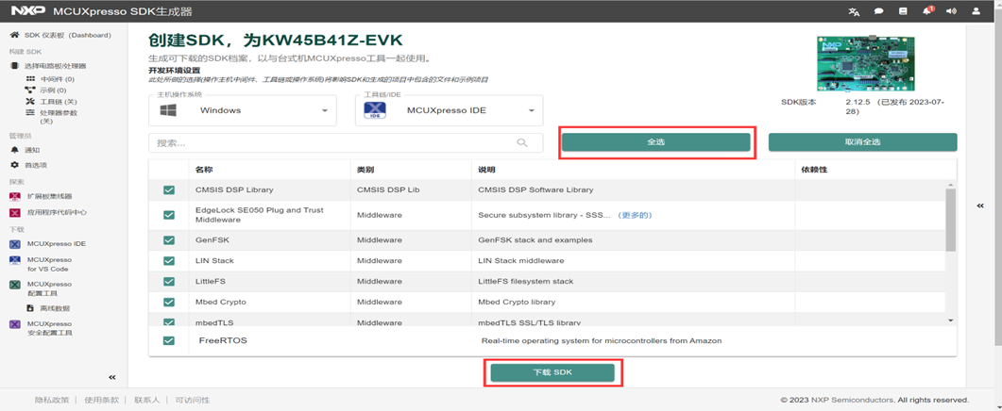Open the Accessibility footer link
Viewport: 1002px width, 411px height.
pos(193,400)
